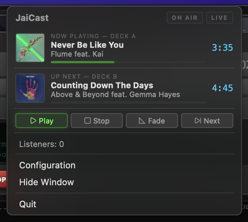Choose Hide Window from the menu
This screenshot has height=222, width=248.
coord(46,182)
